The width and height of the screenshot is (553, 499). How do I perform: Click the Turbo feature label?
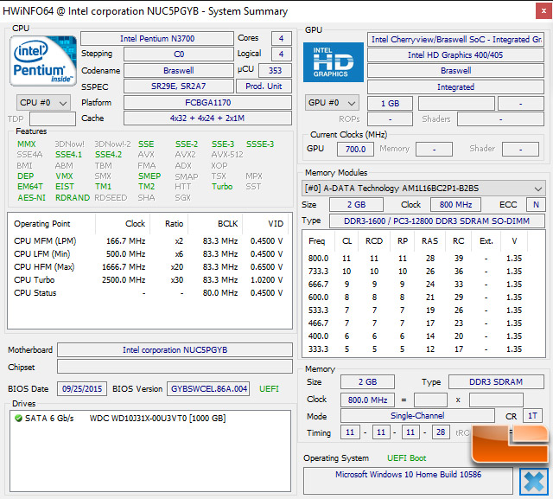click(222, 187)
